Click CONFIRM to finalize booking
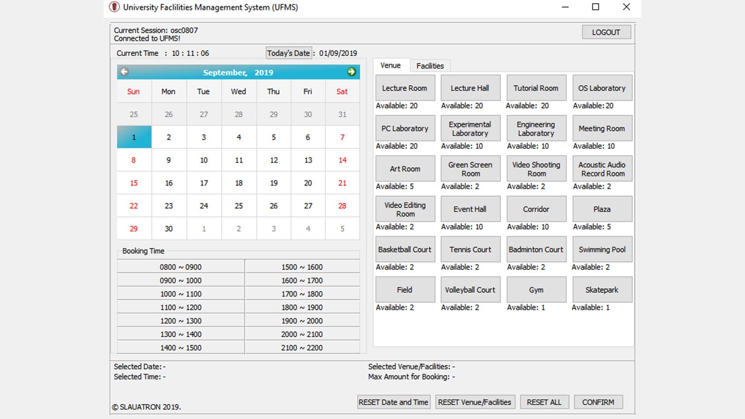Image resolution: width=745 pixels, height=419 pixels. click(599, 402)
